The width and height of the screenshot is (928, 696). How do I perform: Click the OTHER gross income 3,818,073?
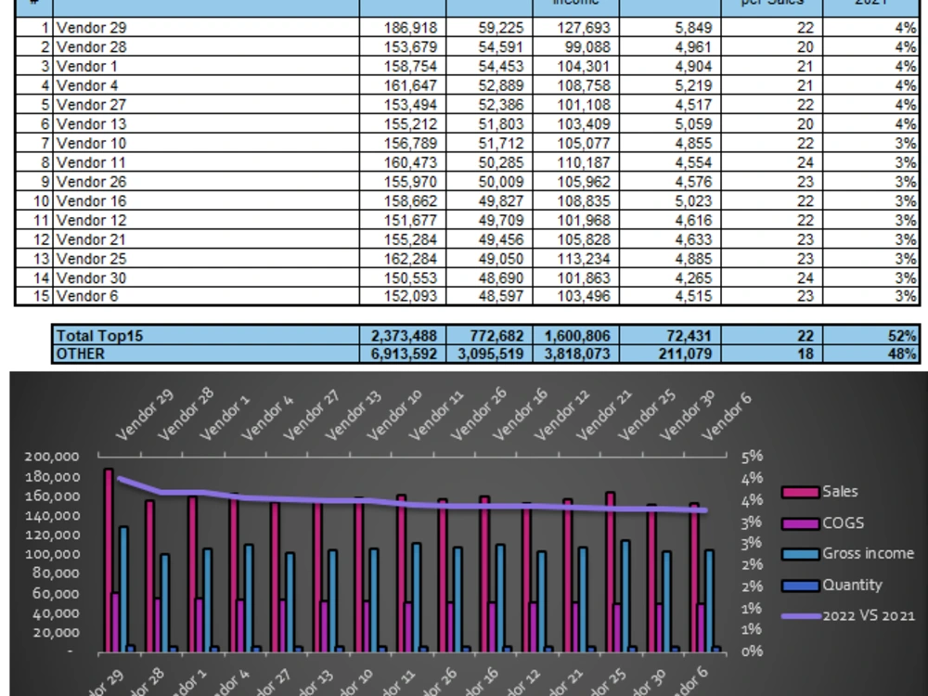pyautogui.click(x=576, y=354)
